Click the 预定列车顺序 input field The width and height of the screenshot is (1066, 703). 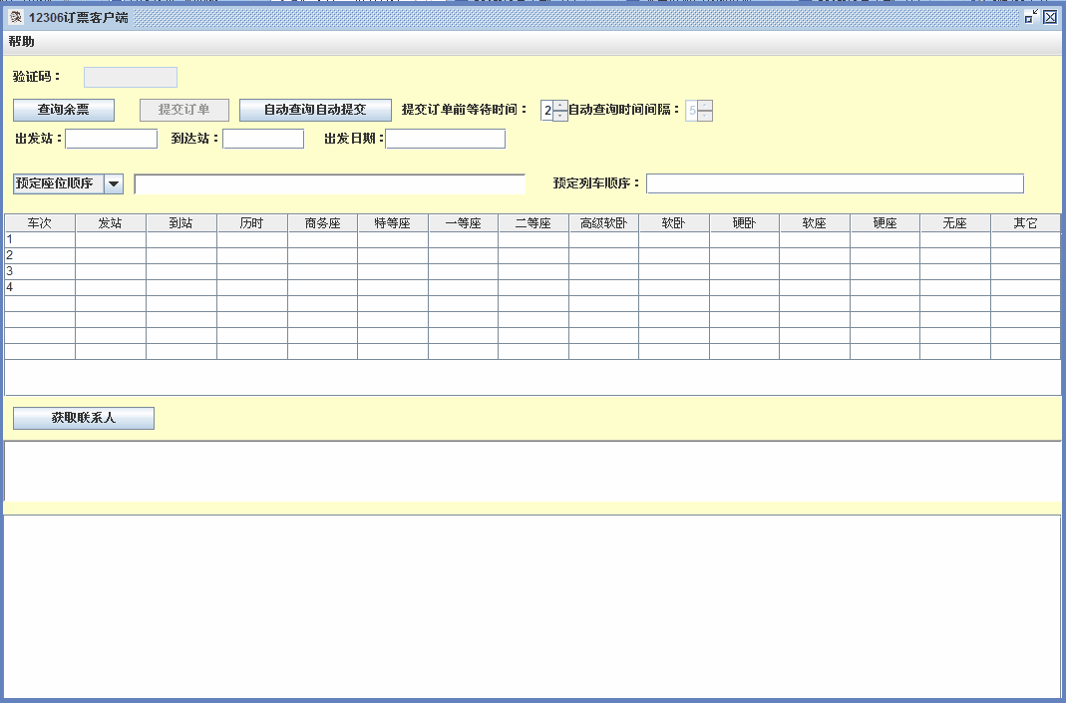pos(835,183)
